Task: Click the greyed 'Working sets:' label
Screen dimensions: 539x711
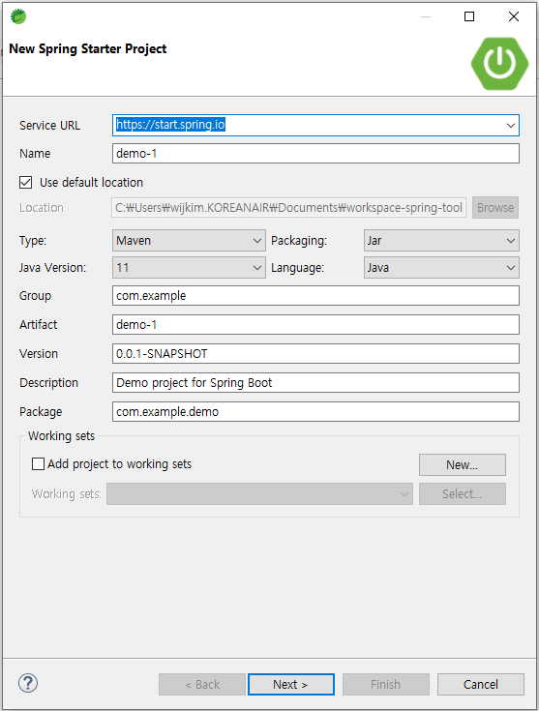Action: tap(66, 493)
